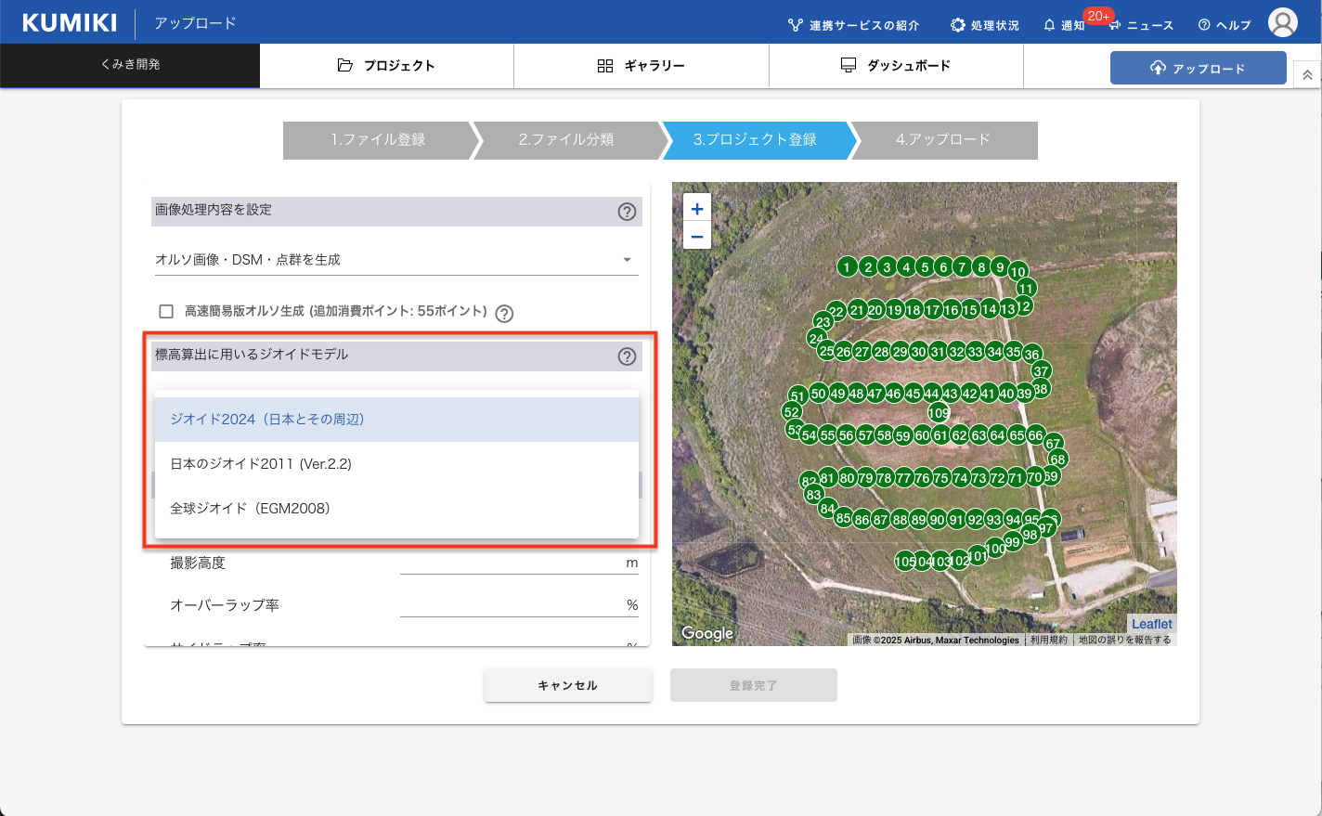
Task: Open help for 画像処理内容を設定
Action: (x=627, y=212)
